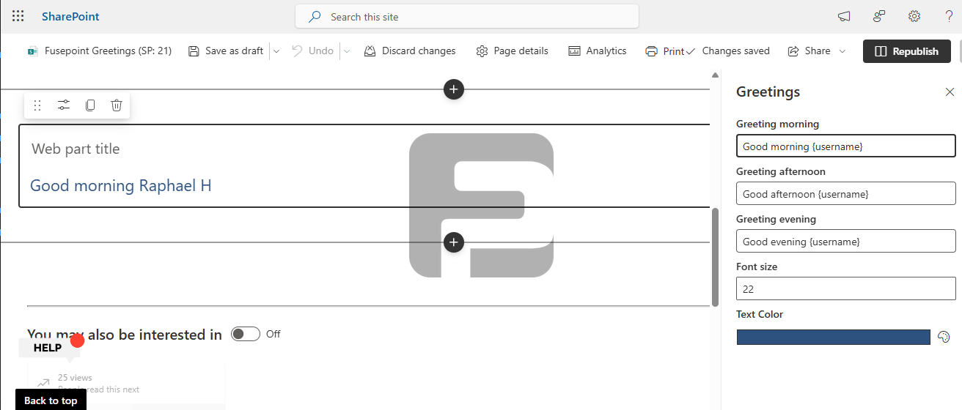Click the blue Text Color swatch
The height and width of the screenshot is (410, 962).
(x=833, y=337)
